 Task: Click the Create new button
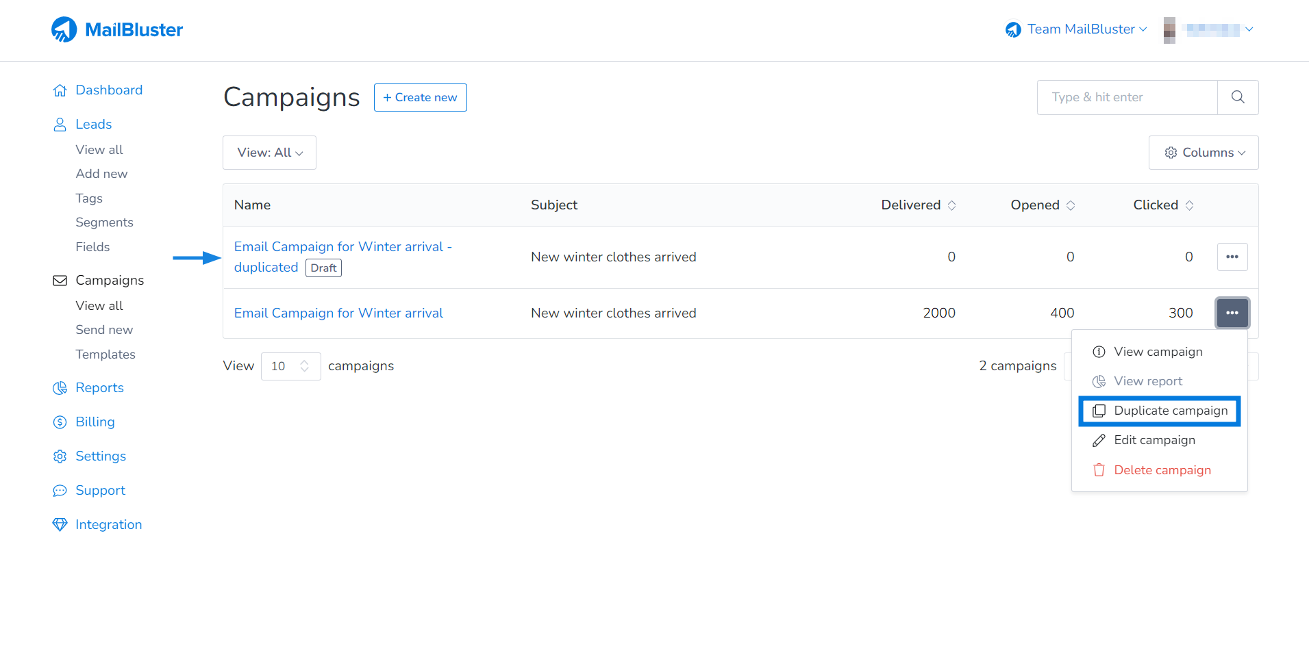(420, 97)
